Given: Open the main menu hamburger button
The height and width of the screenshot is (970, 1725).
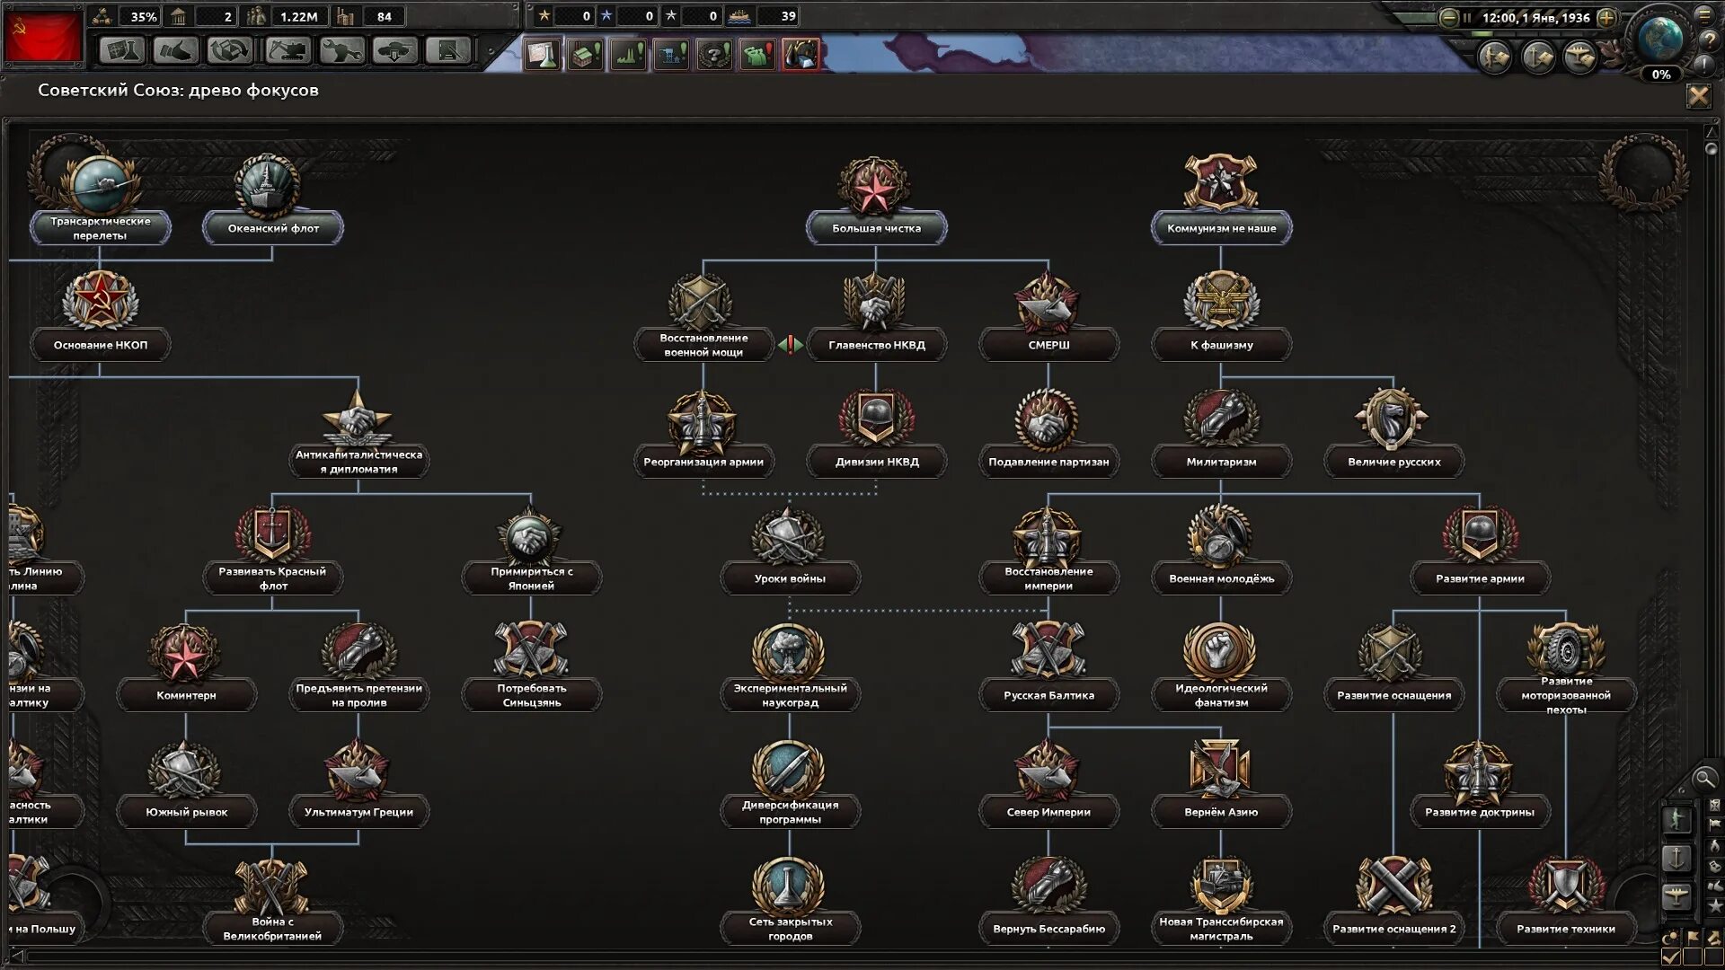Looking at the screenshot, I should pos(1703,14).
